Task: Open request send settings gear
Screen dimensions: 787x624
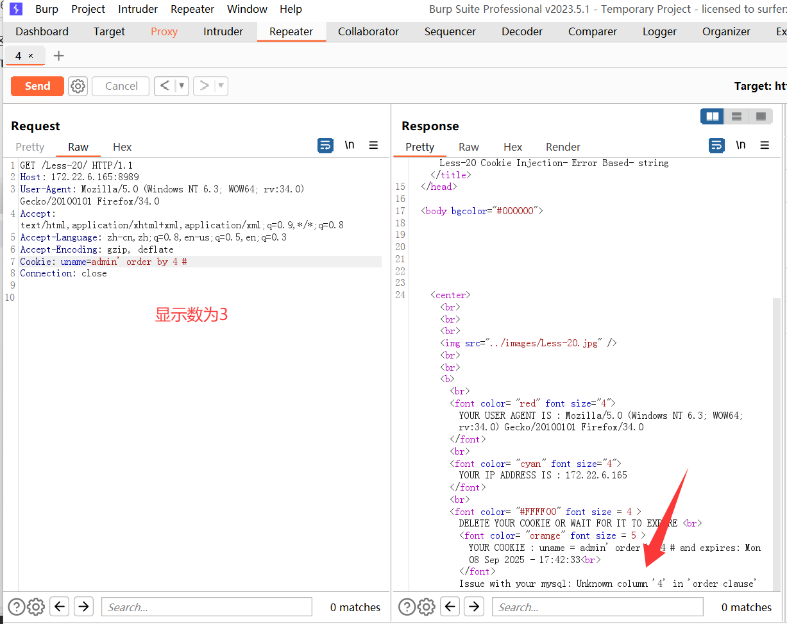Action: click(x=78, y=86)
